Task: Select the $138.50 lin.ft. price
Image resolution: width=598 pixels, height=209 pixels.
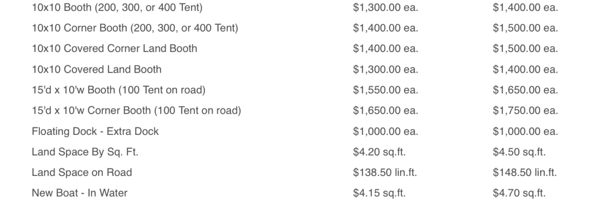Action: (x=384, y=172)
